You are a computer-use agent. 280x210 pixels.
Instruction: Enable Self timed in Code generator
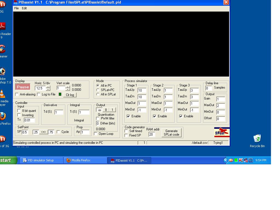click(126, 131)
